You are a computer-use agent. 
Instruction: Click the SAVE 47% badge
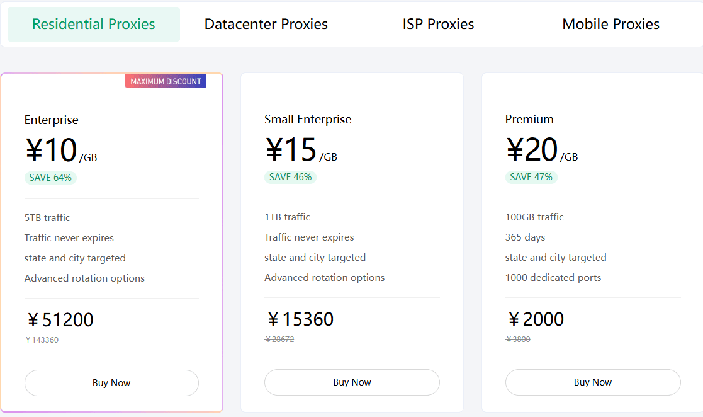click(x=531, y=177)
